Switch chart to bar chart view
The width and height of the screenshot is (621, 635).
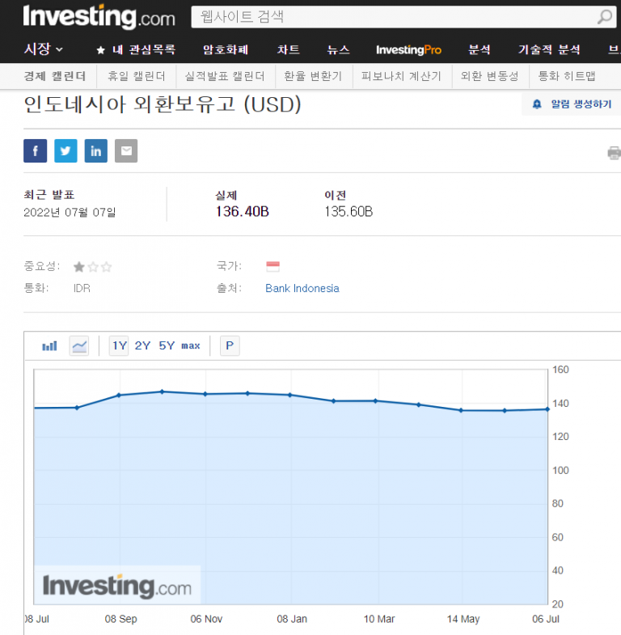[x=49, y=346]
